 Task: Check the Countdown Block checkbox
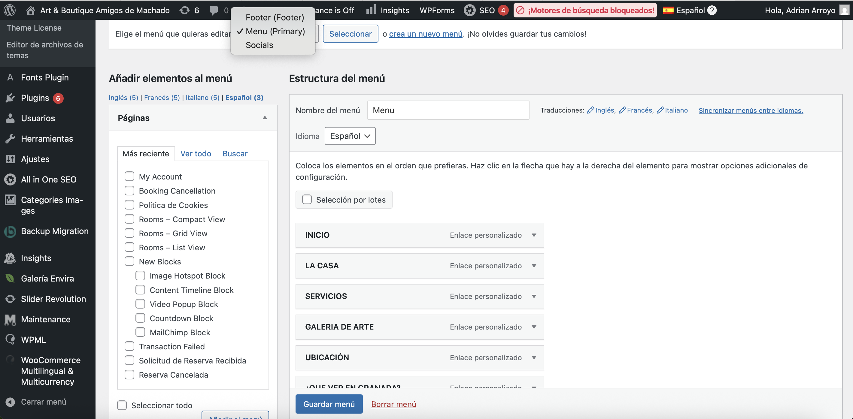tap(140, 318)
